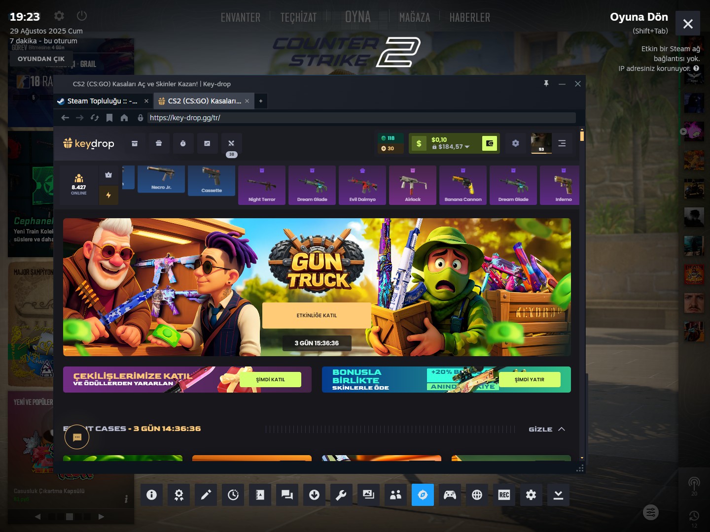710x532 pixels.
Task: Open the MAĞAZA menu in Counter-Strike
Action: pos(415,18)
